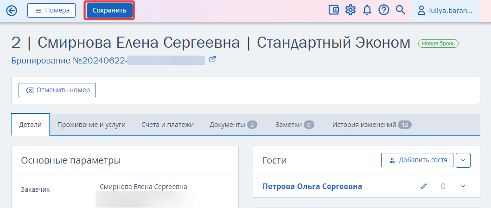491x208 pixels.
Task: Switch to Проживание и услуги tab
Action: click(91, 125)
